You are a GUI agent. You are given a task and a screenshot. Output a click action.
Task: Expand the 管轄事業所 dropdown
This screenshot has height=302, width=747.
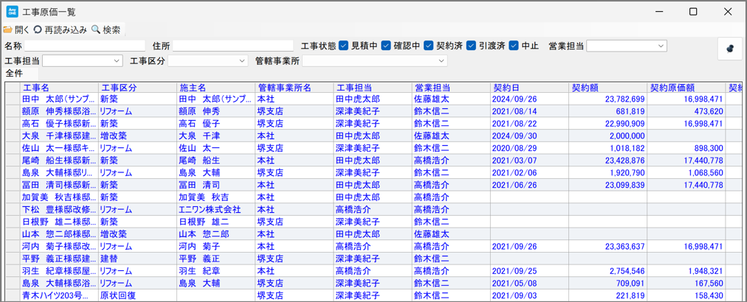point(375,61)
